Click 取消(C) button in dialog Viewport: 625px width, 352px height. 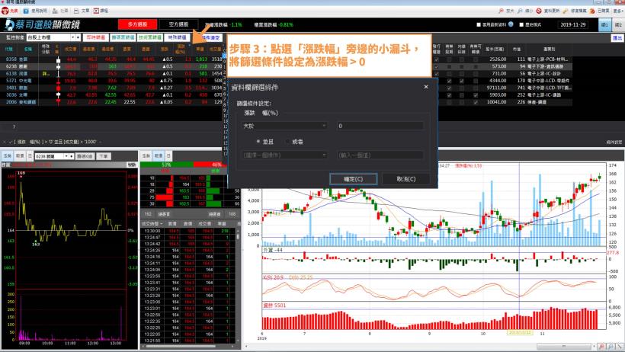(x=405, y=179)
